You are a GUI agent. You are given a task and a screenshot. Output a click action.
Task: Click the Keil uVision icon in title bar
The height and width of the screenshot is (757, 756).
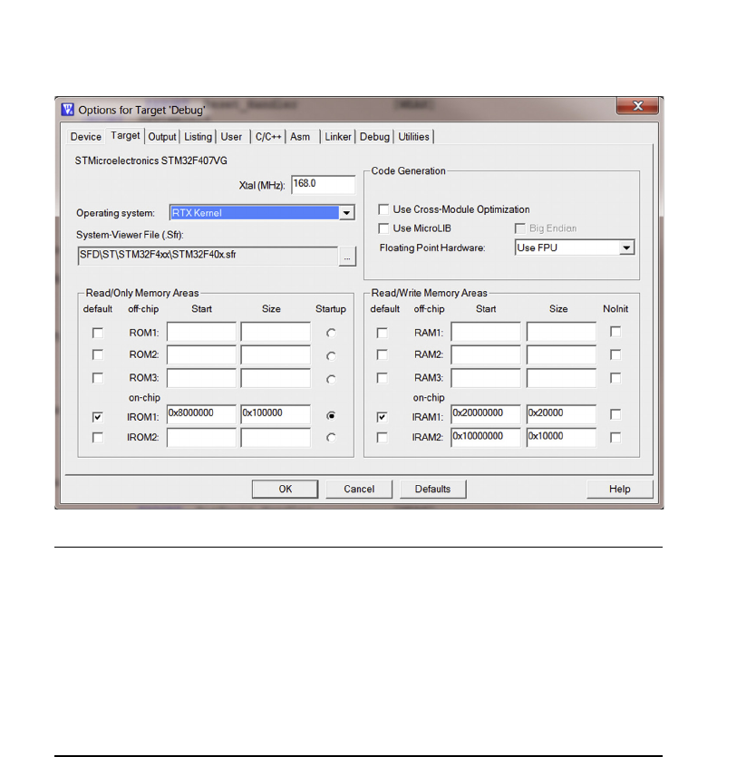point(68,110)
